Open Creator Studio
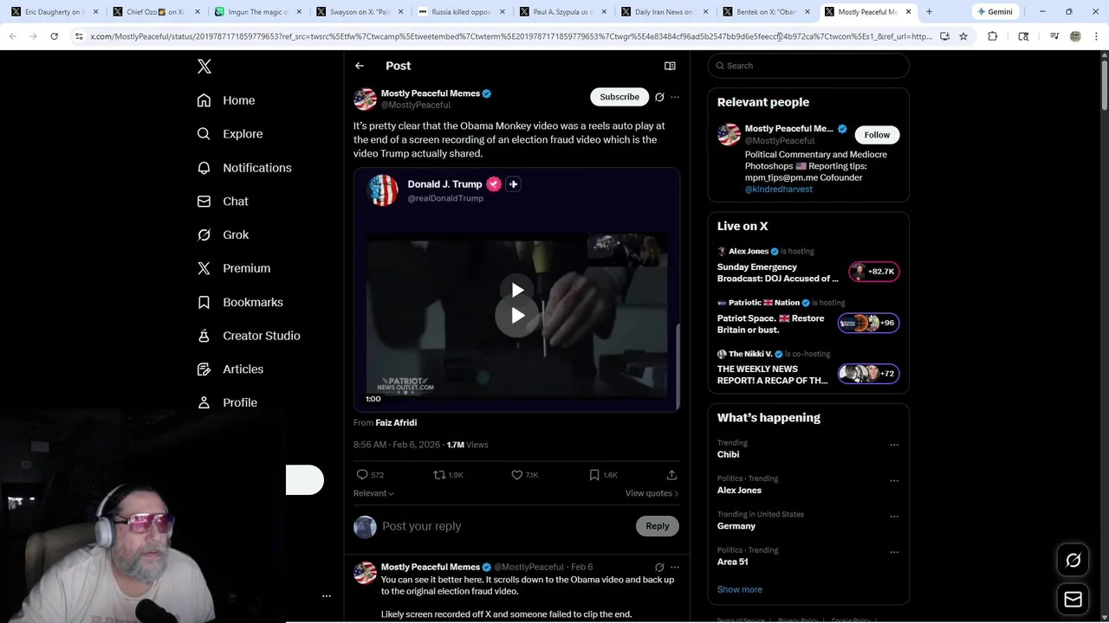The image size is (1109, 623). pos(249,336)
